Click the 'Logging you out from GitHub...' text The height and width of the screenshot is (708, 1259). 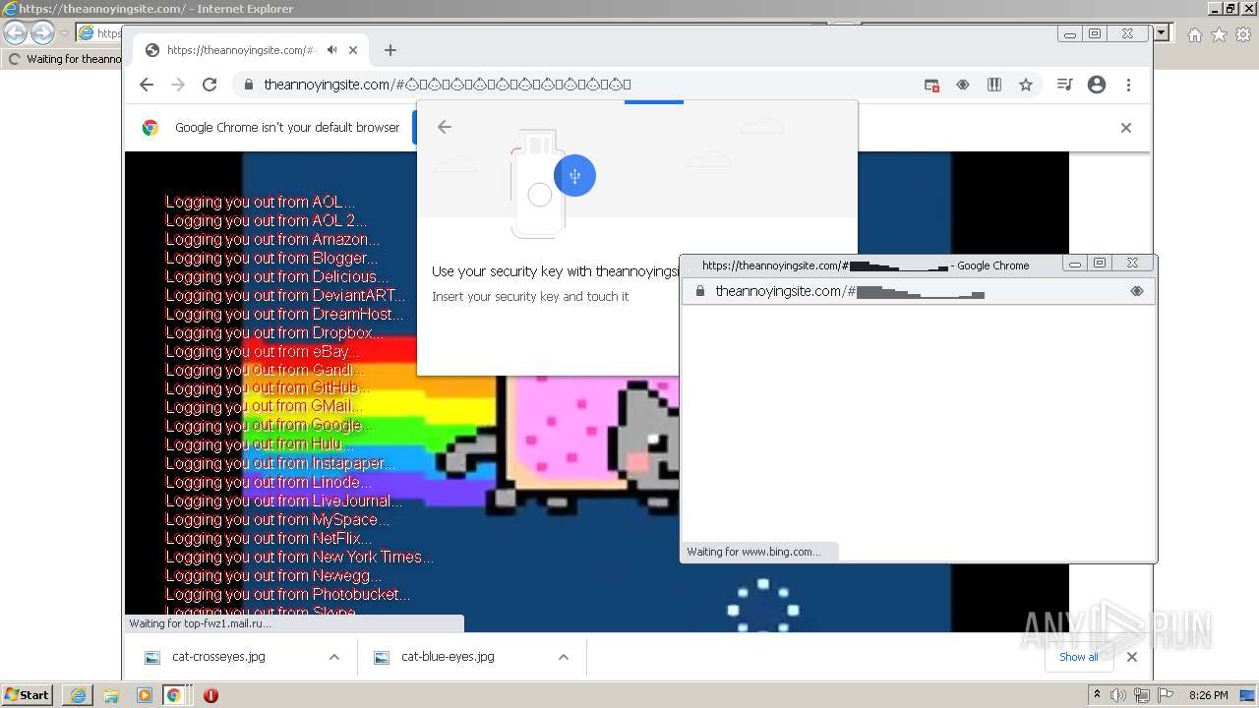click(x=268, y=388)
